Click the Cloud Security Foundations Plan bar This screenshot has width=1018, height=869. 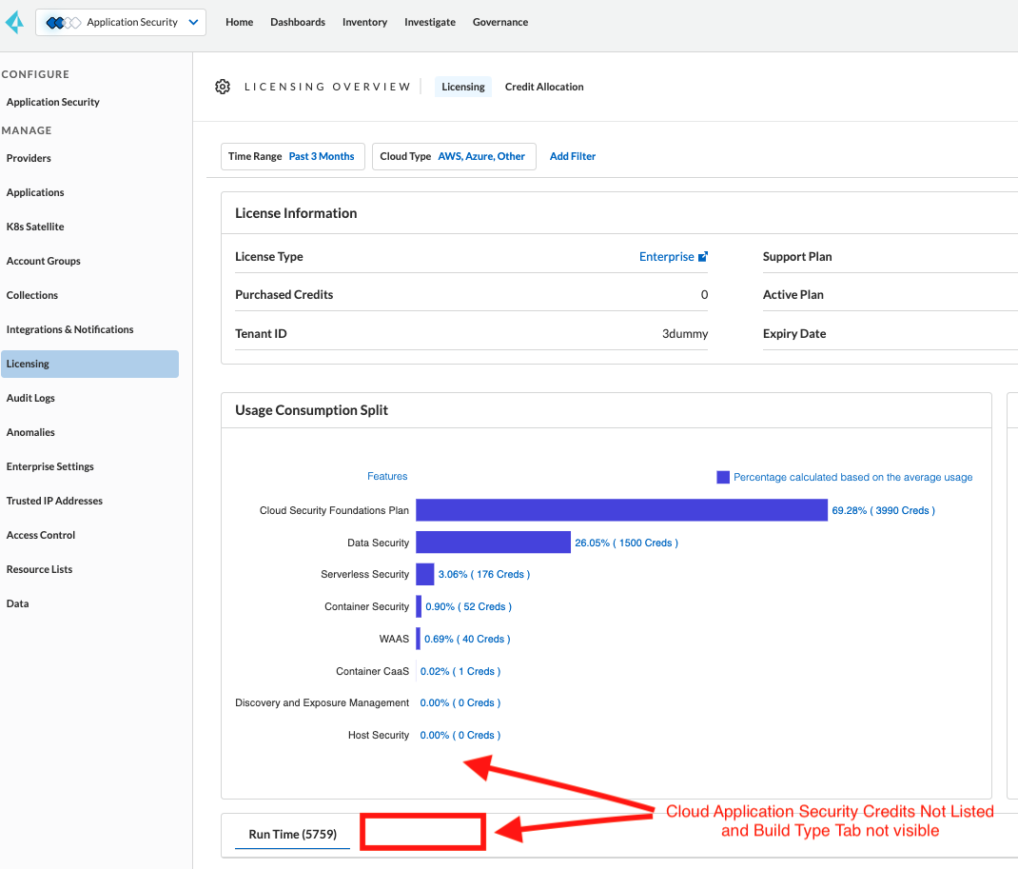[x=621, y=510]
